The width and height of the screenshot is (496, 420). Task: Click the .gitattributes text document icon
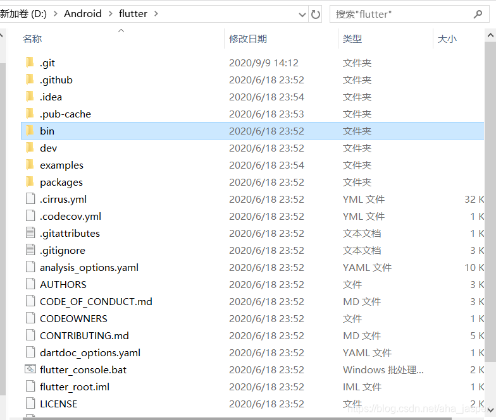(x=30, y=232)
